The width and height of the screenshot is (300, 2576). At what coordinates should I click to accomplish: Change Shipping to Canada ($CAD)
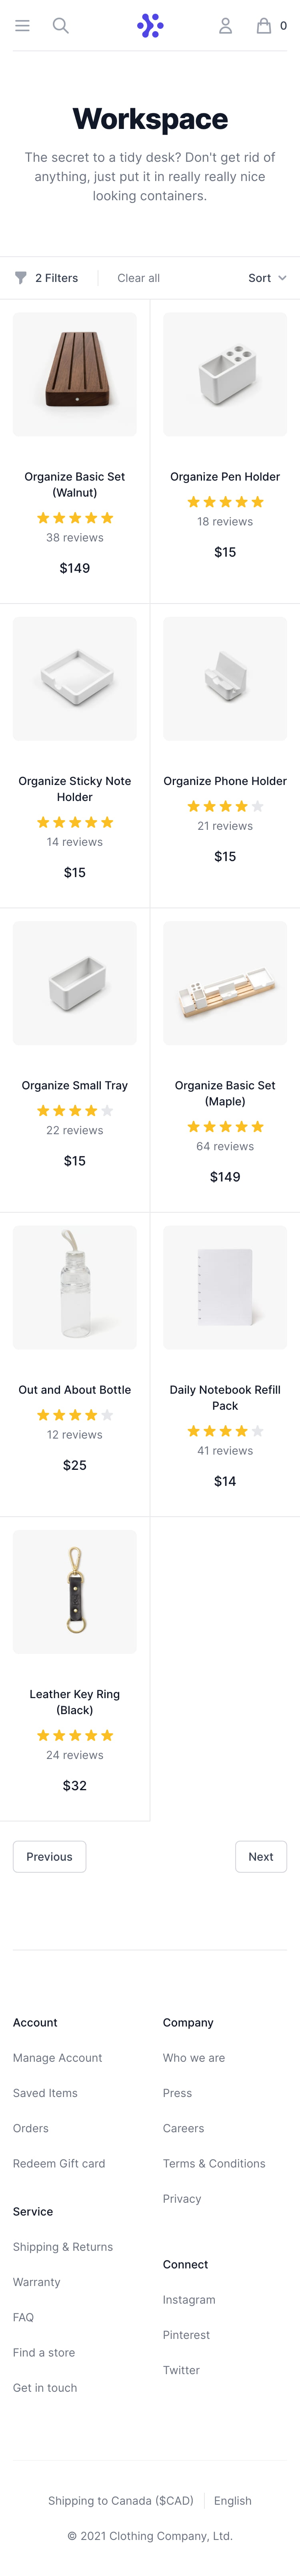coord(121,2501)
